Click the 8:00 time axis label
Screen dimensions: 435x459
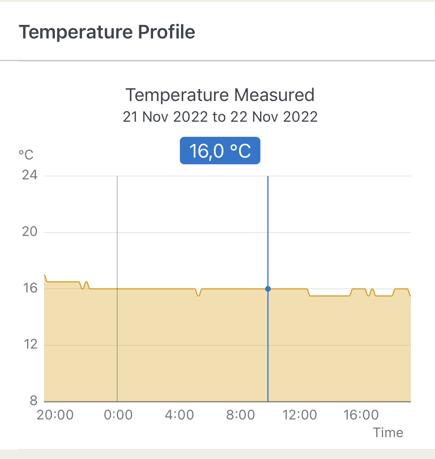(240, 415)
